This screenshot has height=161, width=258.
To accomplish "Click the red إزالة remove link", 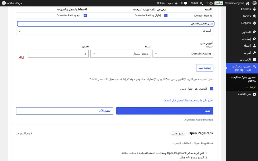I will [21, 57].
